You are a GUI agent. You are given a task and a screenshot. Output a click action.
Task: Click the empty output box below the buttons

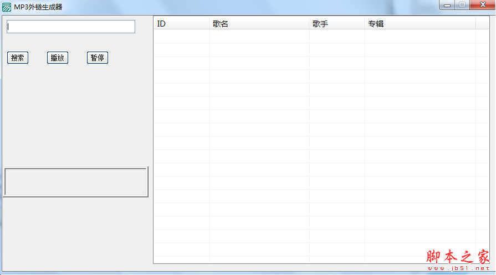(x=76, y=182)
